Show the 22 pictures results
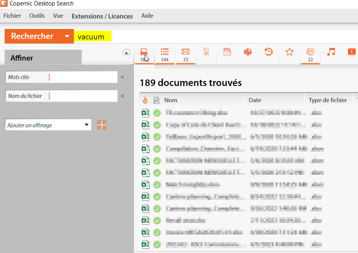Image resolution: width=358 pixels, height=253 pixels. pos(310,55)
